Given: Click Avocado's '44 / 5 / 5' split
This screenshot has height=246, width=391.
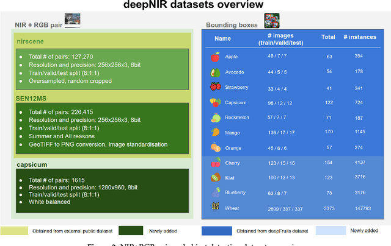Looking at the screenshot, I should pyautogui.click(x=277, y=72).
